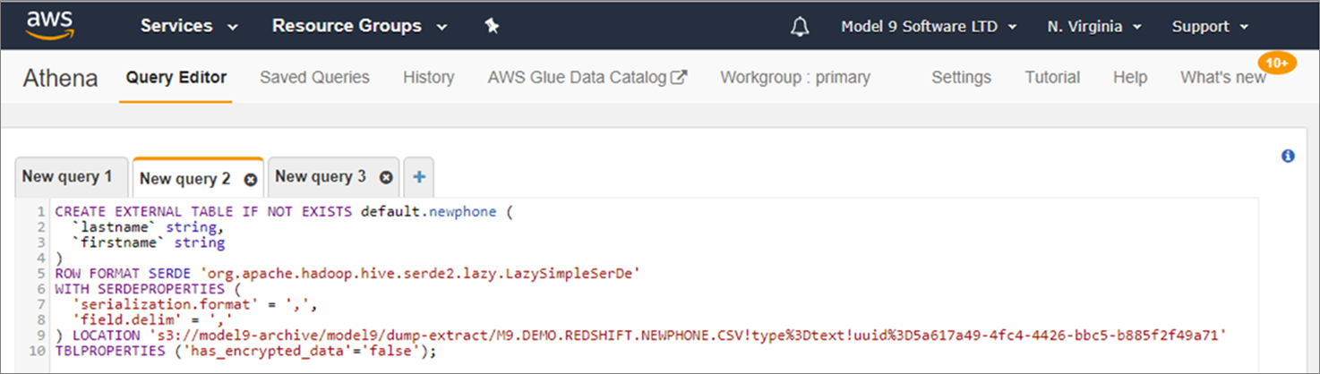
Task: Open the Support dropdown menu
Action: click(x=1210, y=27)
